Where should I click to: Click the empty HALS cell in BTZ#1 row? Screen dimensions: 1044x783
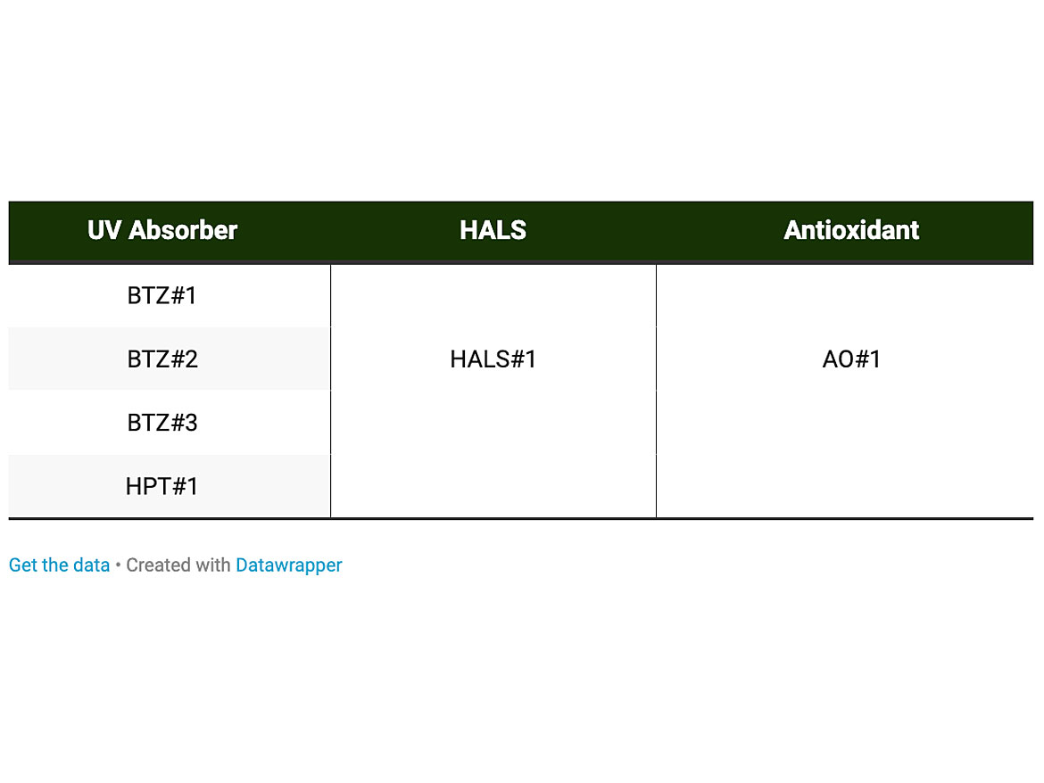click(x=493, y=295)
